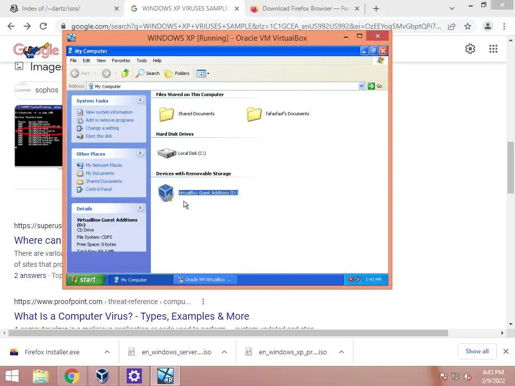Open Chrome tab search dropdown arrow
The width and height of the screenshot is (515, 386).
tap(452, 9)
